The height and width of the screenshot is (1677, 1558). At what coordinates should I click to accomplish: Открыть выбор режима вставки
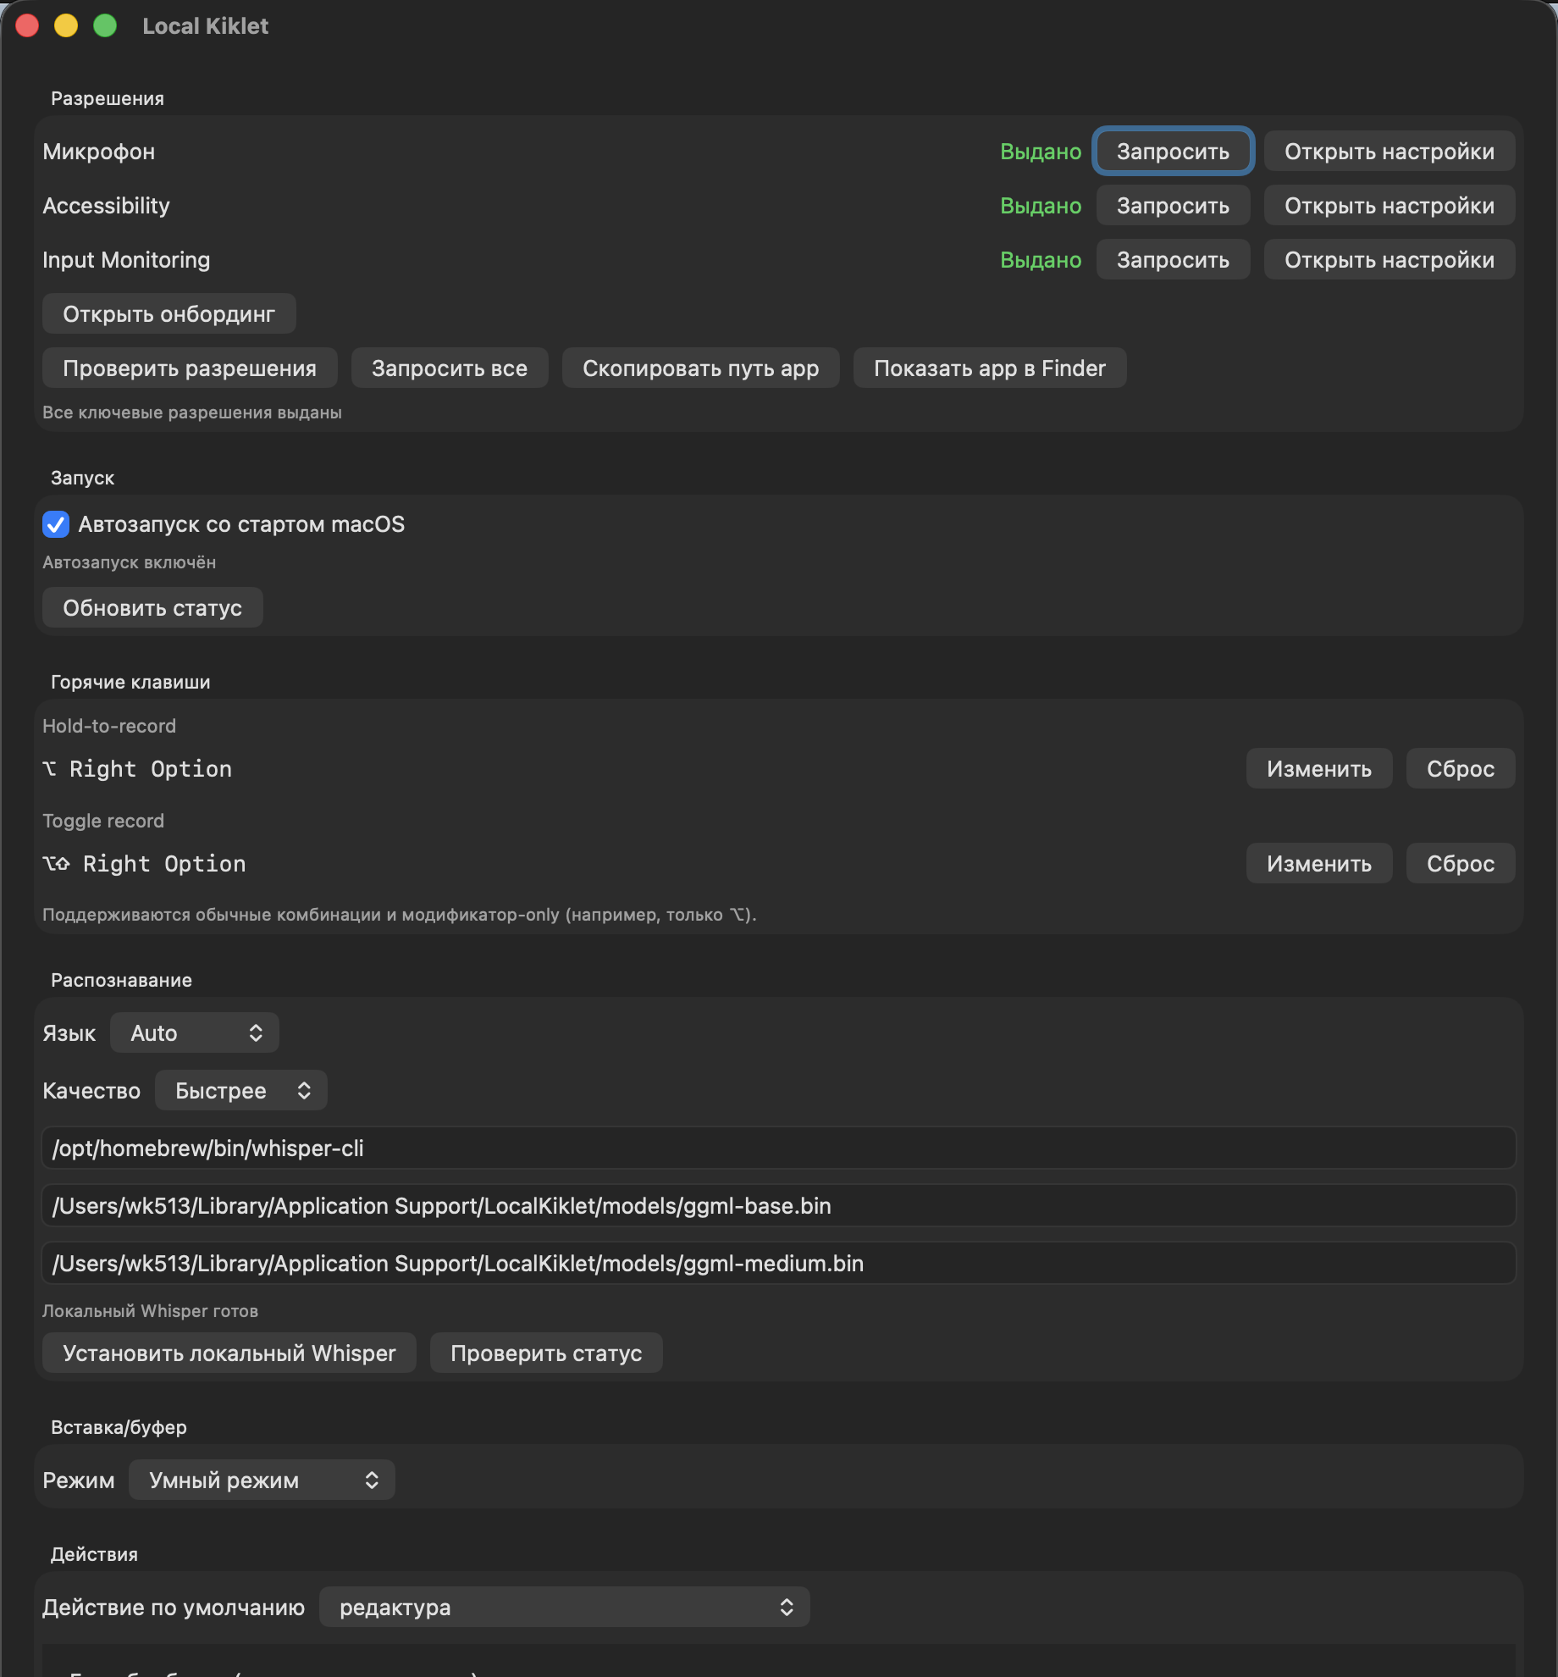coord(261,1480)
